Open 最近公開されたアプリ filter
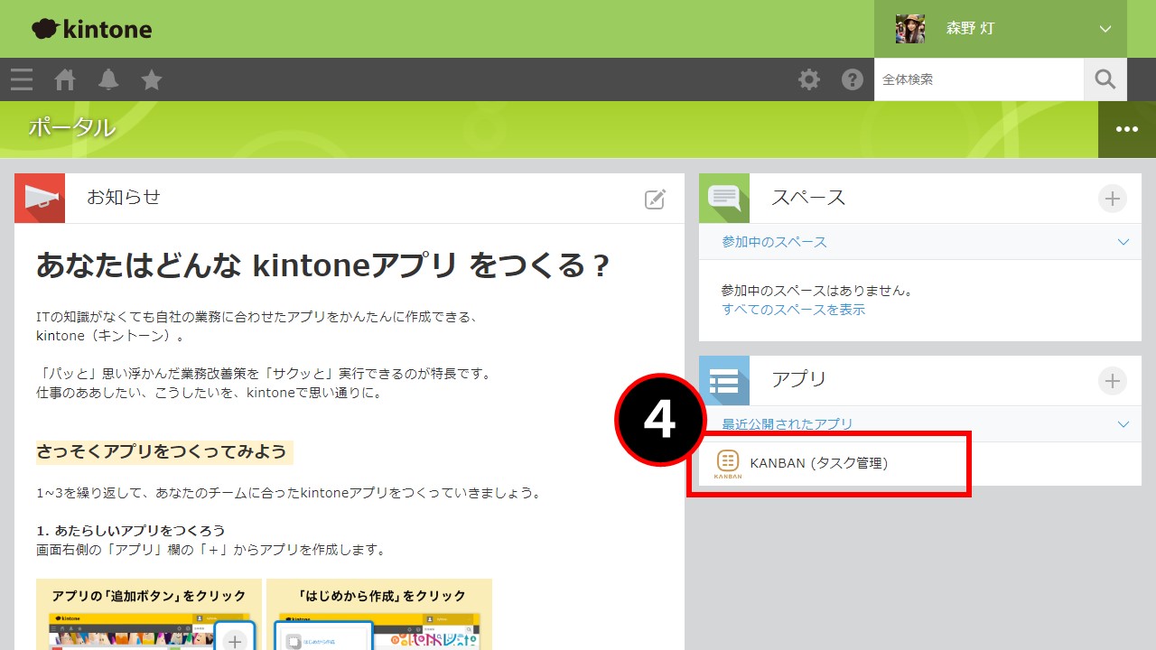This screenshot has height=650, width=1156. point(788,424)
